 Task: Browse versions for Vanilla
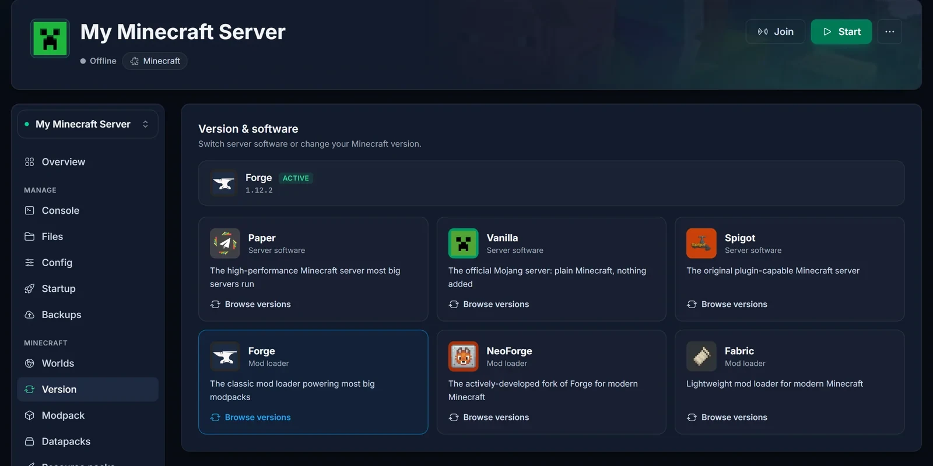489,304
